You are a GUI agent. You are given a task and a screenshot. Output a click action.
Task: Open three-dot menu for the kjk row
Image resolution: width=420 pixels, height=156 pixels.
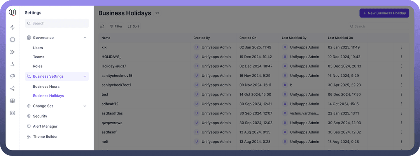tap(401, 47)
